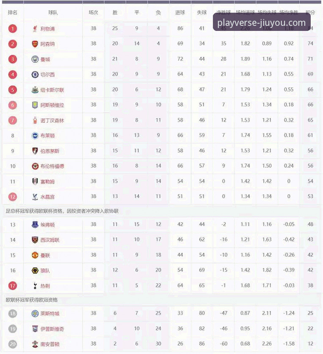Image resolution: width=323 pixels, height=354 pixels.
Task: Click the Liverpool club crest icon
Action: tap(35, 29)
